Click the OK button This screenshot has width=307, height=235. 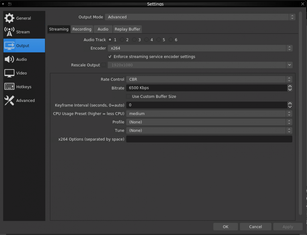(x=225, y=226)
